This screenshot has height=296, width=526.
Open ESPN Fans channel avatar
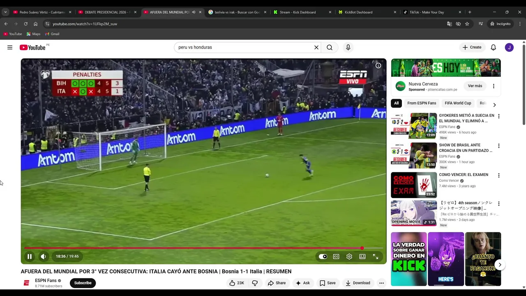tap(26, 283)
